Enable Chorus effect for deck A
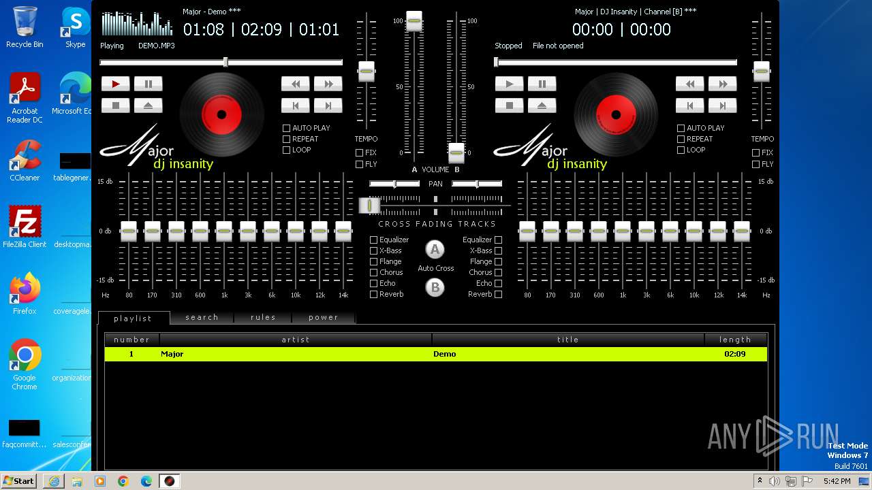 click(x=373, y=272)
